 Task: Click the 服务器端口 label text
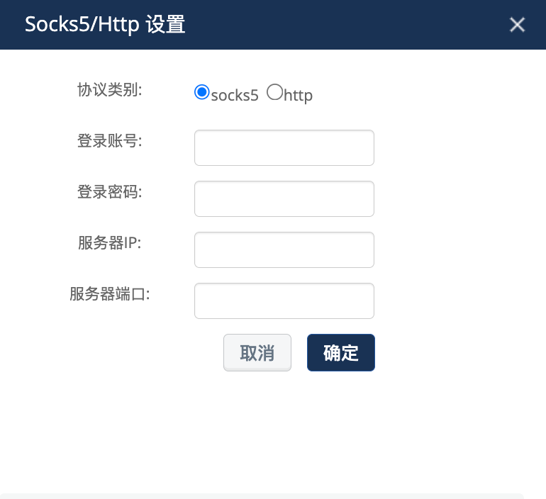(x=109, y=294)
